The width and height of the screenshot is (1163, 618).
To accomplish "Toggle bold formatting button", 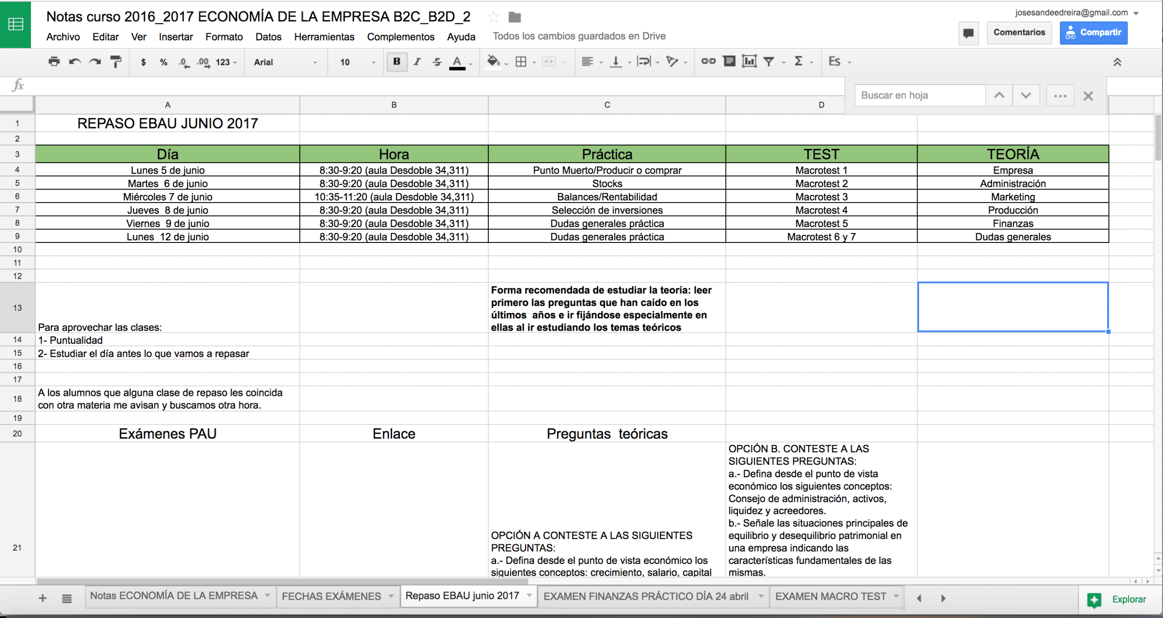I will [x=397, y=62].
